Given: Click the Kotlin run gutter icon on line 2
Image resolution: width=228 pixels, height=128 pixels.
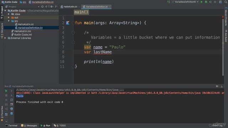Looking at the screenshot, I should pyautogui.click(x=68, y=23).
